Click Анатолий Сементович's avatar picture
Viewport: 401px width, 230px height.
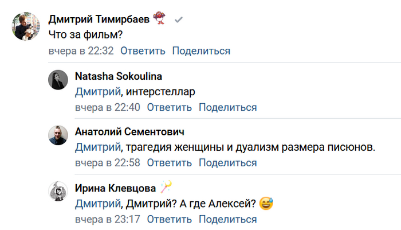[58, 137]
